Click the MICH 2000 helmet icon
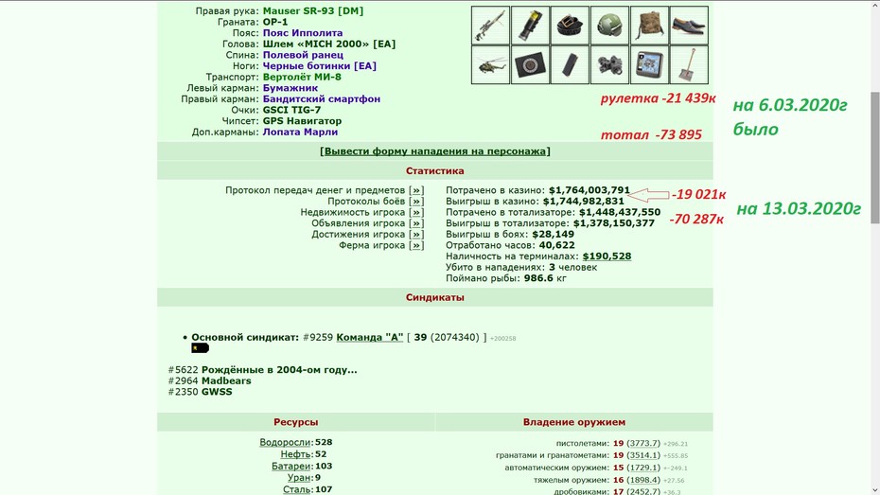880x495 pixels. (x=609, y=26)
